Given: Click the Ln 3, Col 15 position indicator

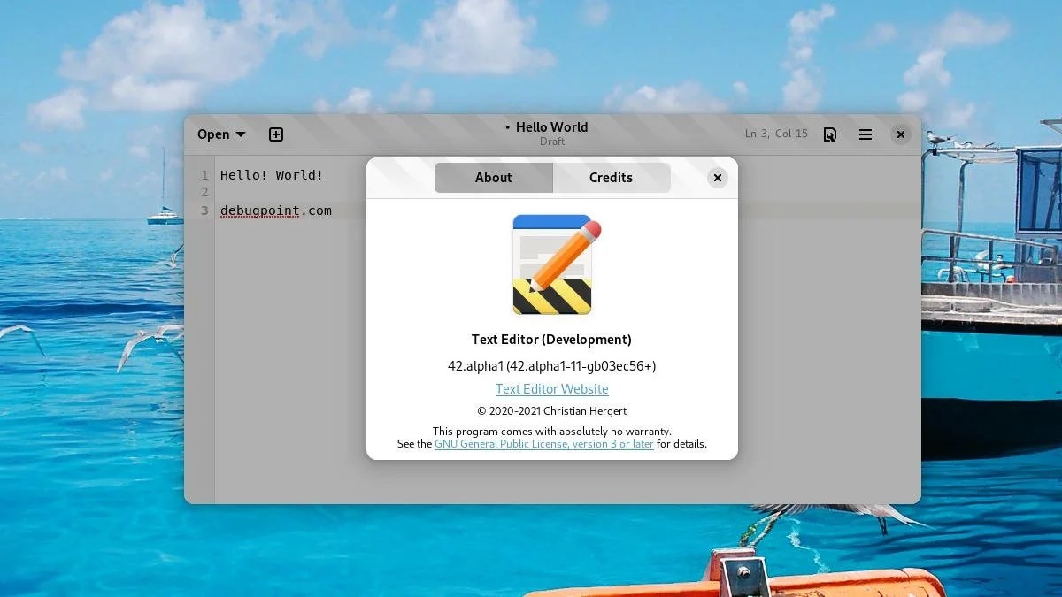Looking at the screenshot, I should click(x=776, y=133).
